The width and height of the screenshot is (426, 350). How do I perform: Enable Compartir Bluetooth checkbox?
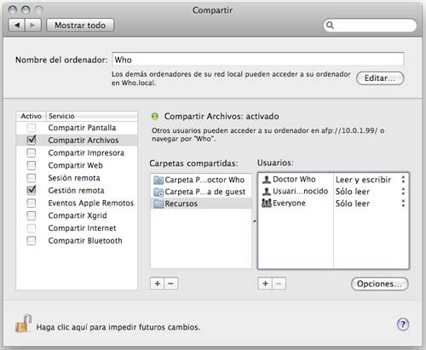click(32, 241)
